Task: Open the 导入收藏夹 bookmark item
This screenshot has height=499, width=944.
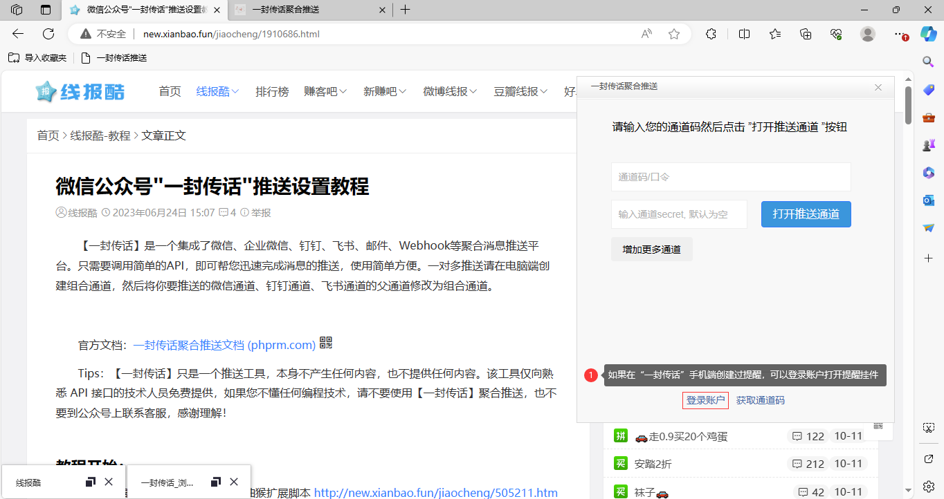Action: click(x=37, y=58)
